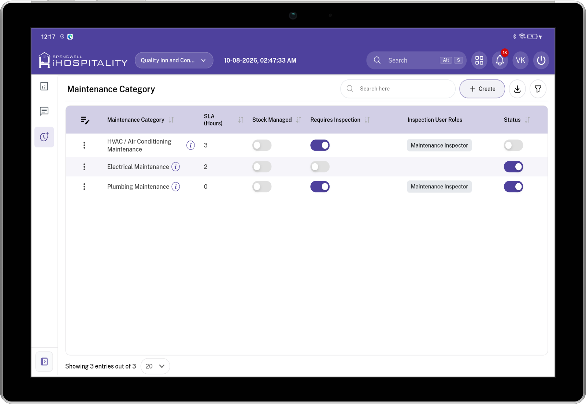Disable Requires Inspection for Plumbing Maintenance
The height and width of the screenshot is (404, 586).
pos(320,187)
